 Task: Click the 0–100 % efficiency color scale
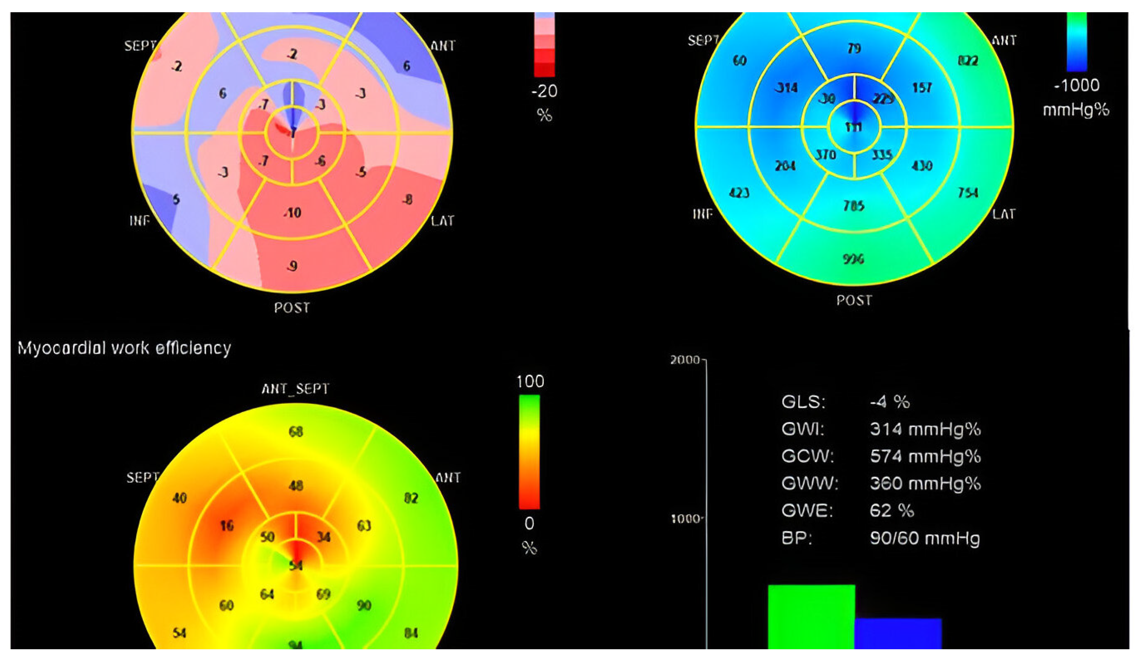(529, 451)
